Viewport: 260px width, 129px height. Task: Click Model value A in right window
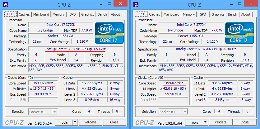207,55
